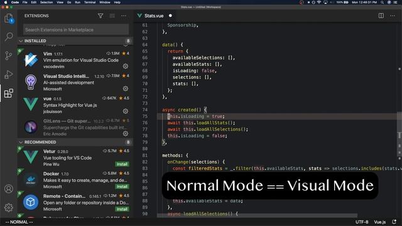Click the INSTALLED count badge
Screen dimensions: 402x226
click(x=128, y=41)
